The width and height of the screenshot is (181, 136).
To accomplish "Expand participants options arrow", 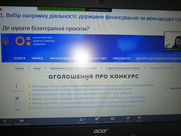I will pos(89,119).
